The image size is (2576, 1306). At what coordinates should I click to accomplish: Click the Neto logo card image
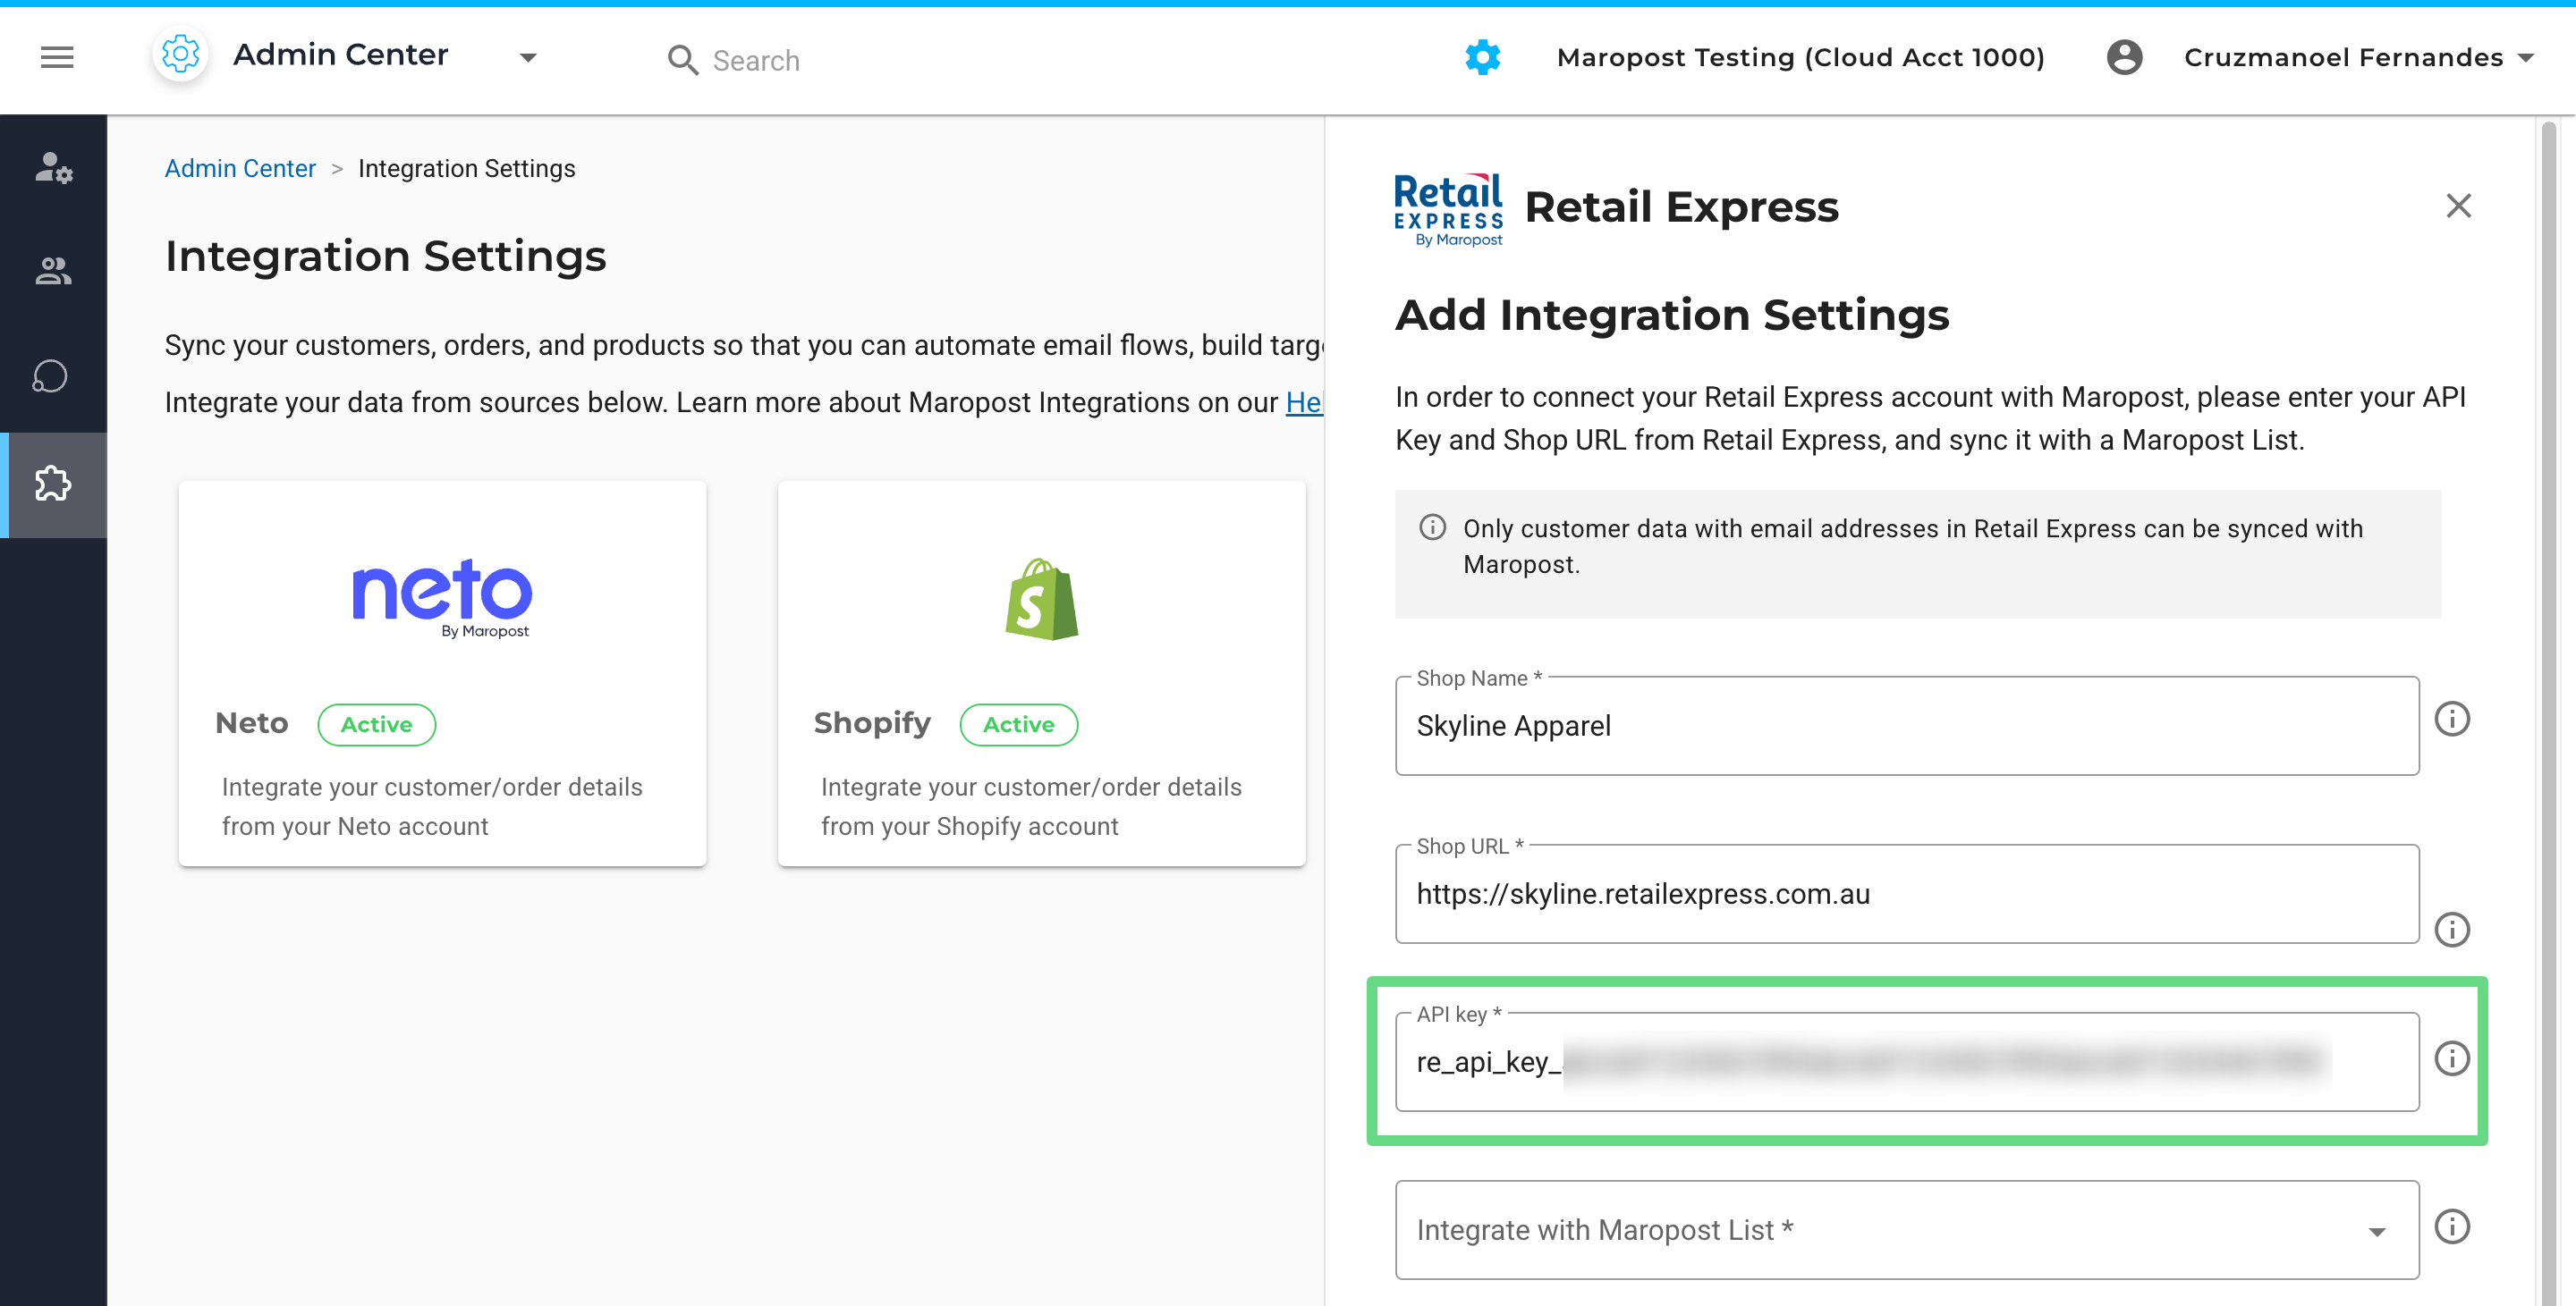pos(441,597)
